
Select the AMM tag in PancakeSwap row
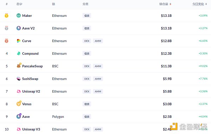(98, 66)
